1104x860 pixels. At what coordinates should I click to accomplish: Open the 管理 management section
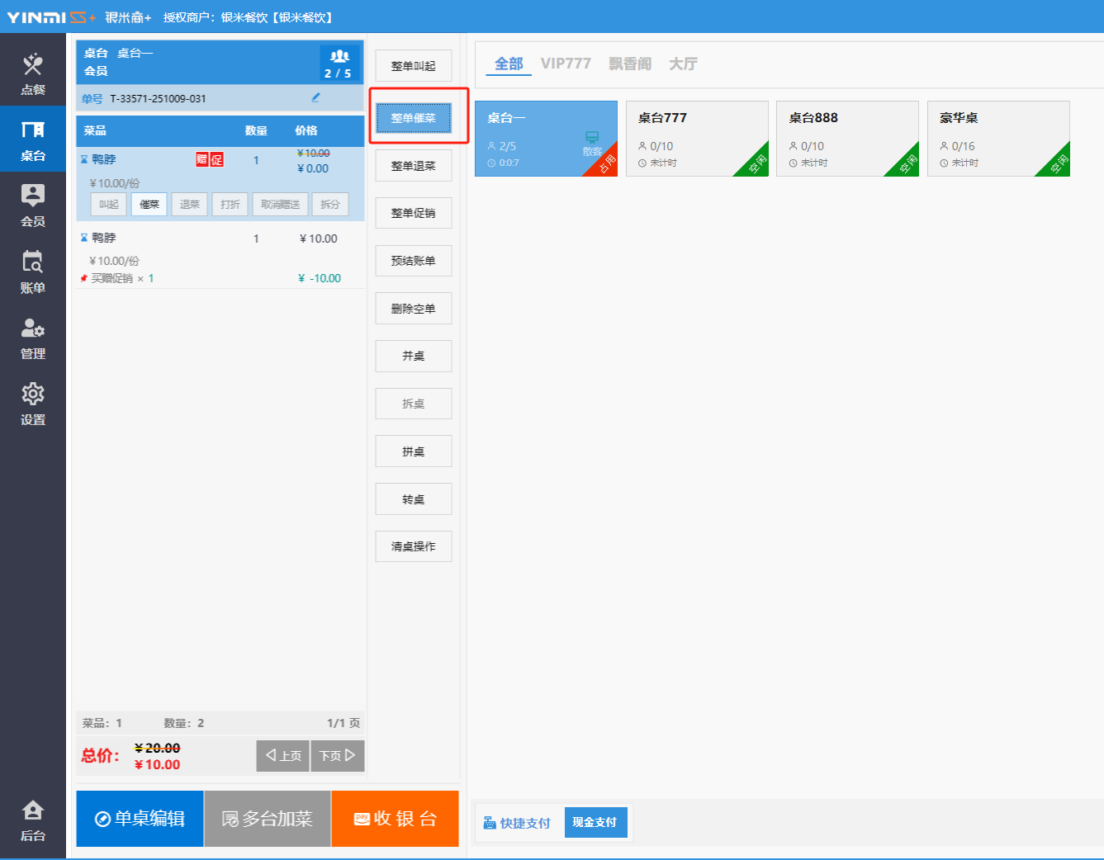[x=33, y=337]
